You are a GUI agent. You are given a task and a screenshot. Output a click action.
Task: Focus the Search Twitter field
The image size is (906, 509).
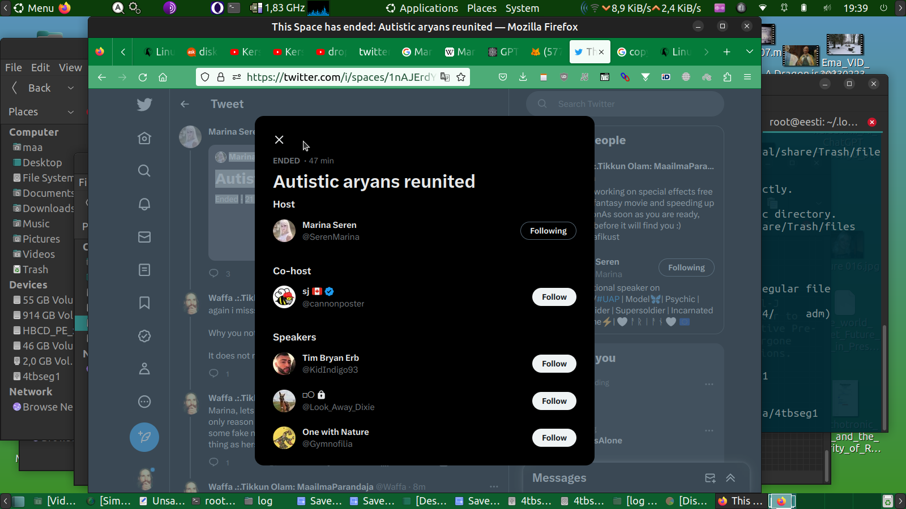pyautogui.click(x=625, y=104)
